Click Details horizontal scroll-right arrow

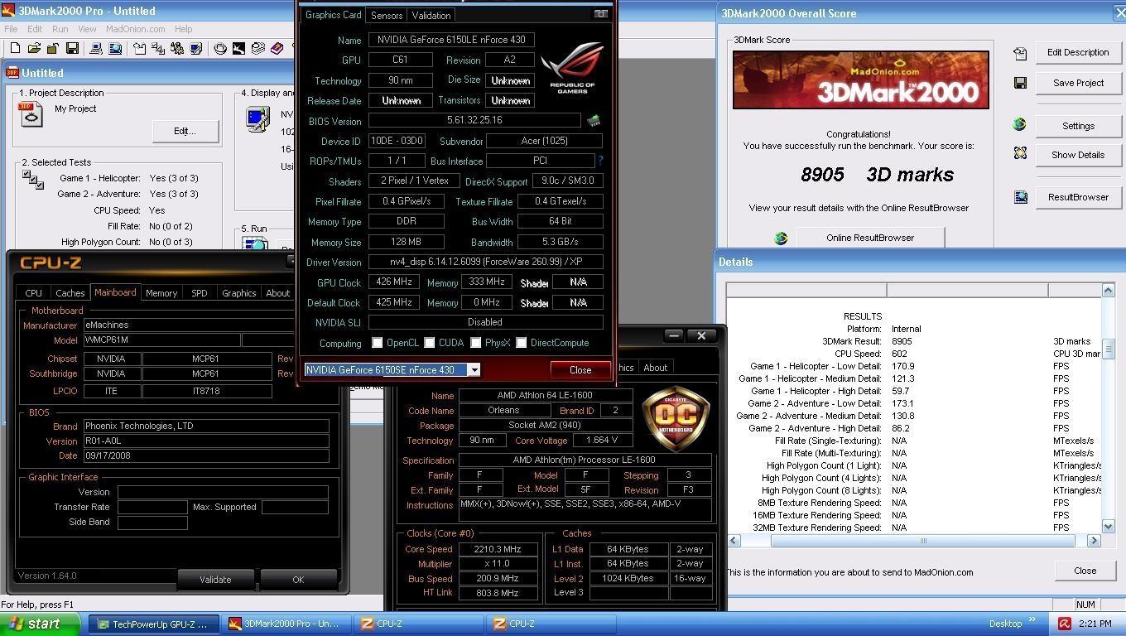[1094, 540]
